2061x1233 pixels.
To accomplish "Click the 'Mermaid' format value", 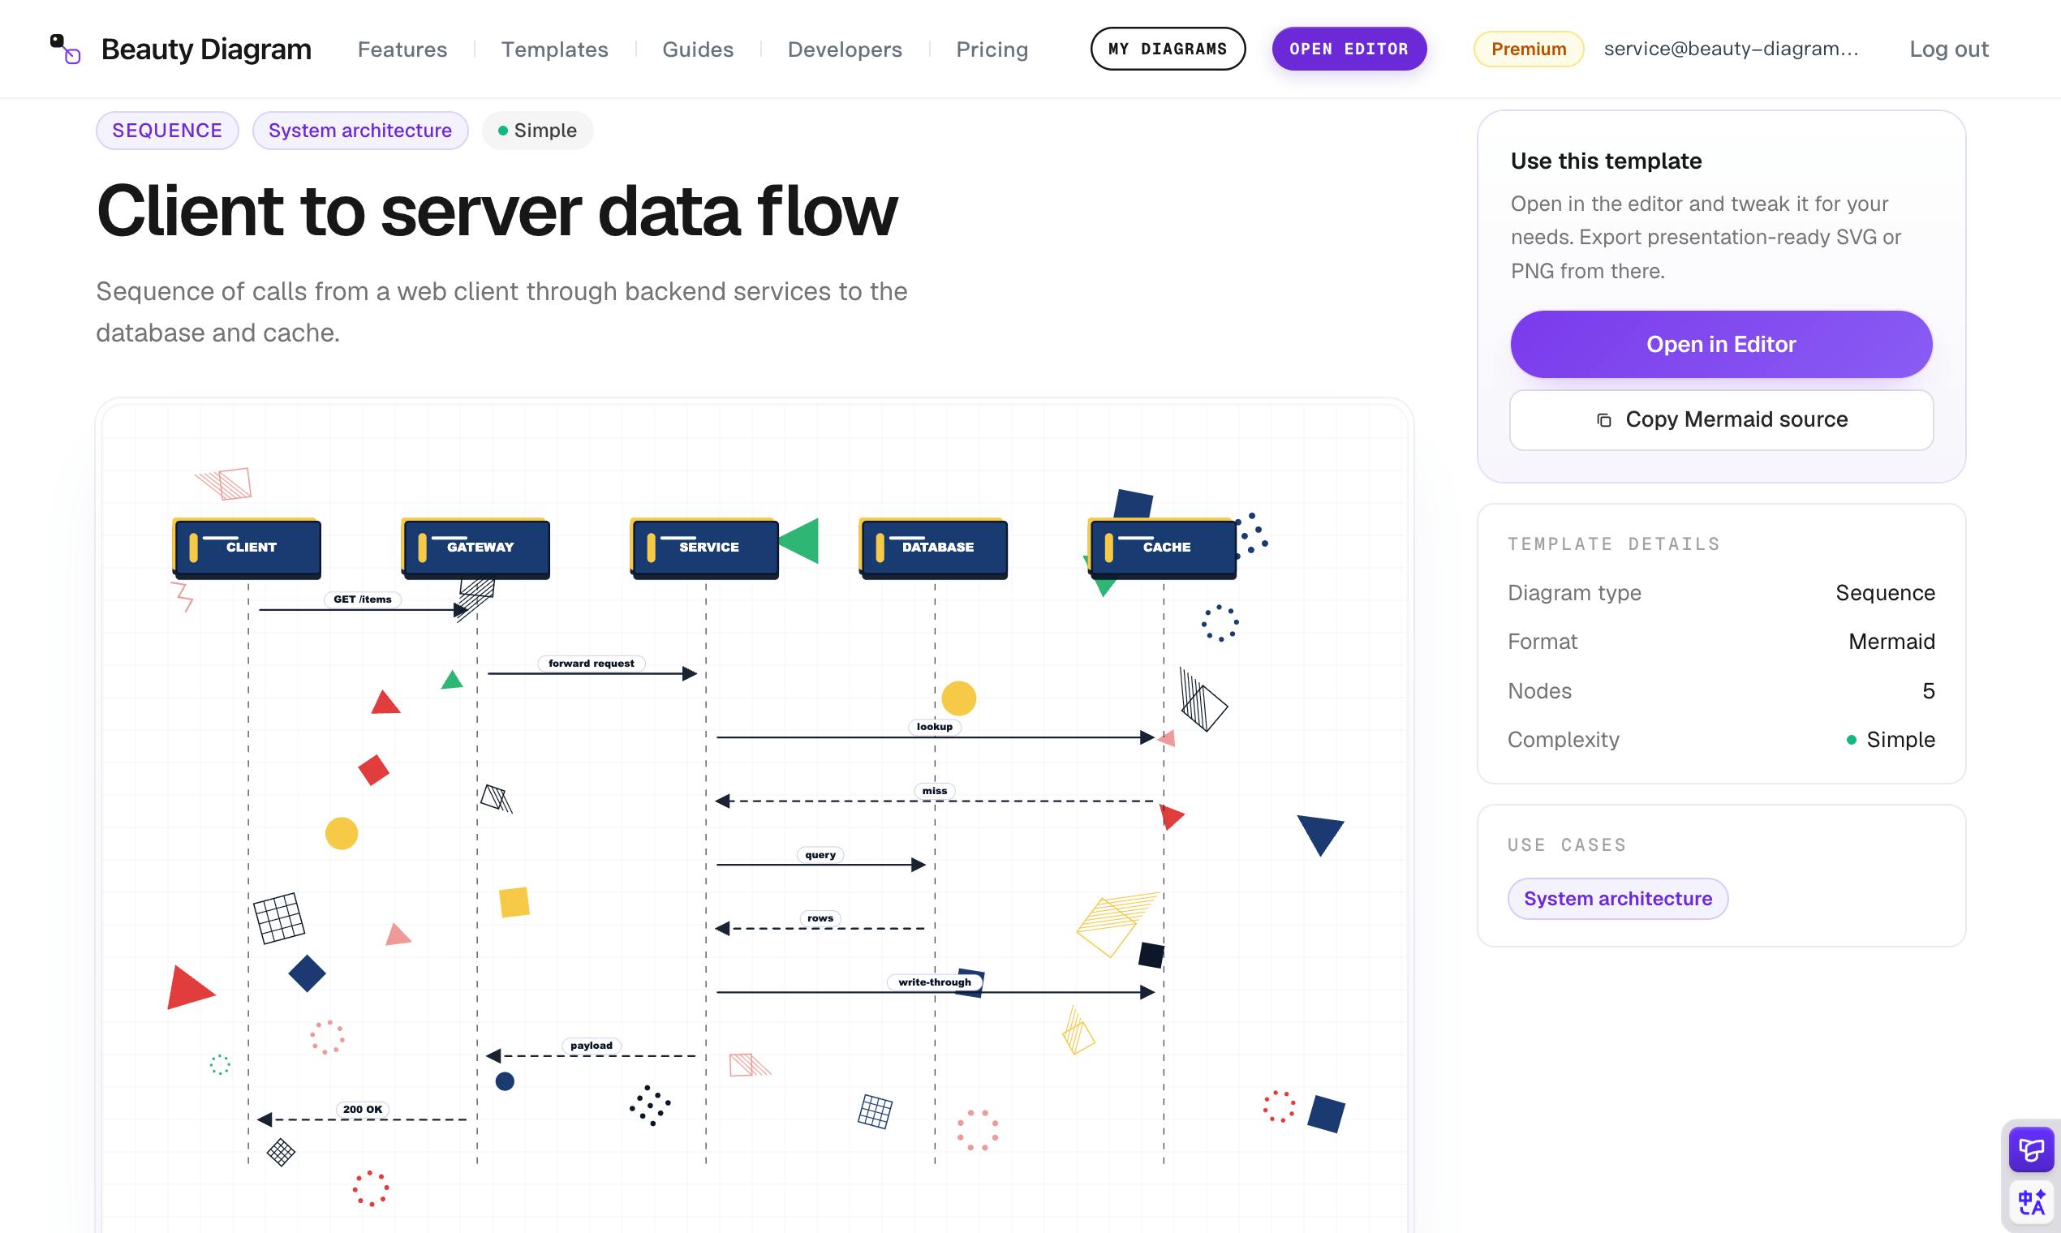I will tap(1891, 642).
